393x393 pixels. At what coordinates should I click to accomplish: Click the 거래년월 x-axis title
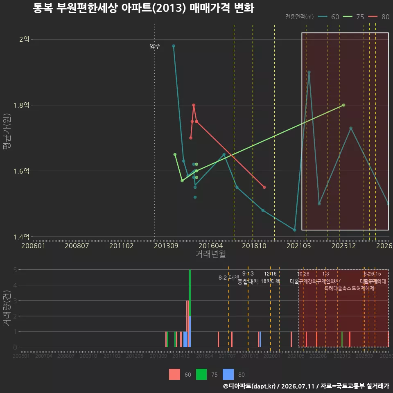pyautogui.click(x=210, y=254)
